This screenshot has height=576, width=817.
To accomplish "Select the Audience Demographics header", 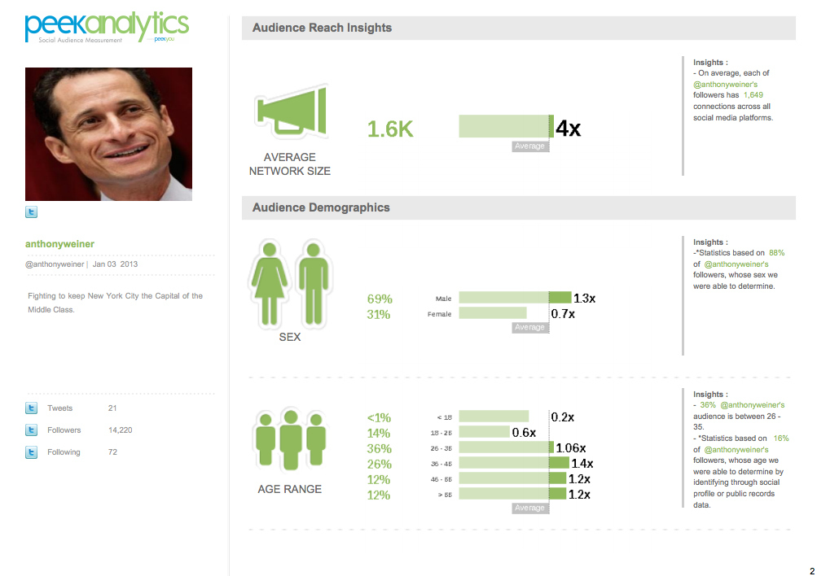I will point(518,207).
